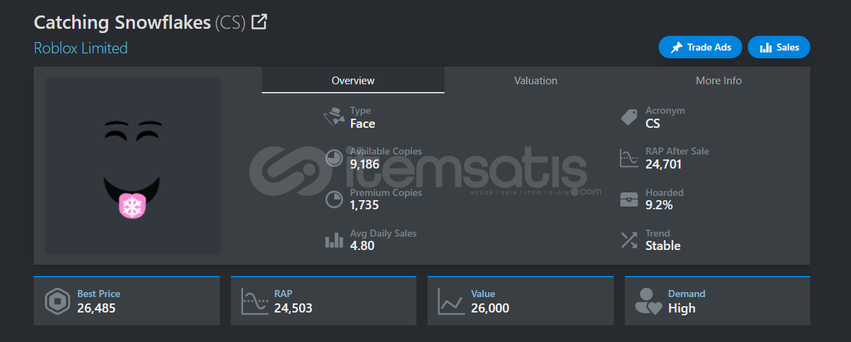The height and width of the screenshot is (342, 851).
Task: Click the blue Sales button
Action: point(779,47)
